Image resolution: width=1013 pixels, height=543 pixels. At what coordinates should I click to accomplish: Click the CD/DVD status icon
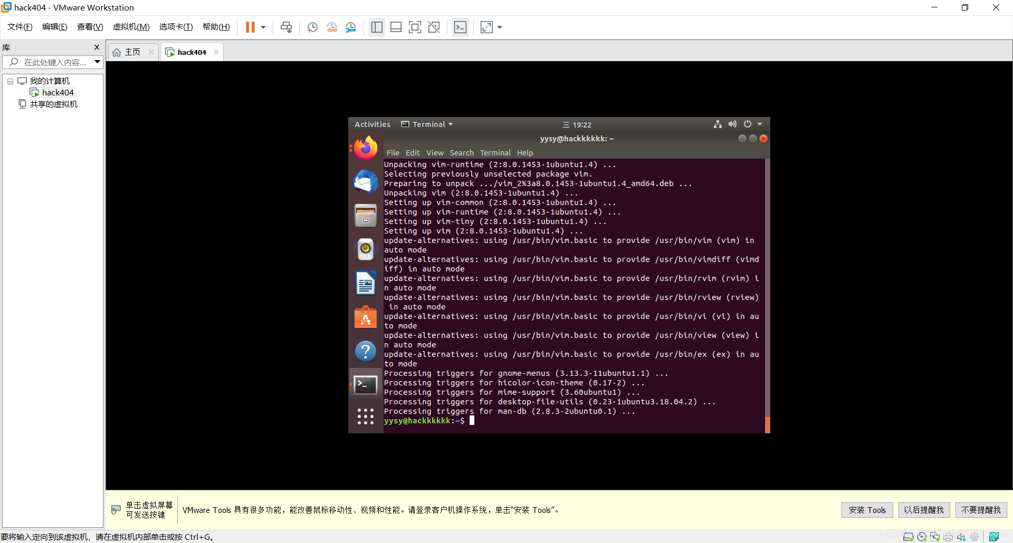click(x=921, y=537)
